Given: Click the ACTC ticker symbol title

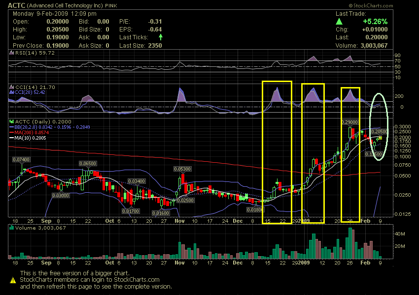Looking at the screenshot, I should pos(17,6).
